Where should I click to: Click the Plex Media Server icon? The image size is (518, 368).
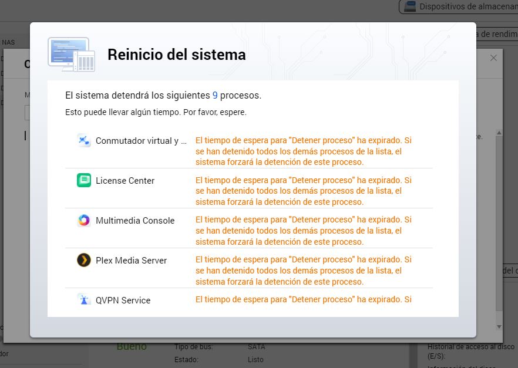[x=84, y=260]
